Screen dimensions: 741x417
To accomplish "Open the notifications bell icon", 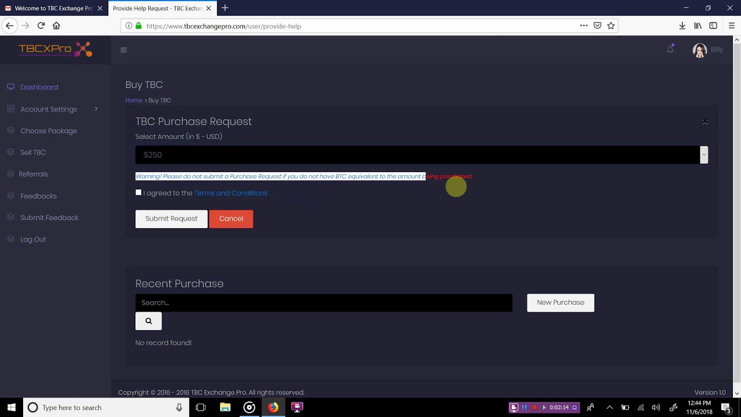I will click(670, 49).
